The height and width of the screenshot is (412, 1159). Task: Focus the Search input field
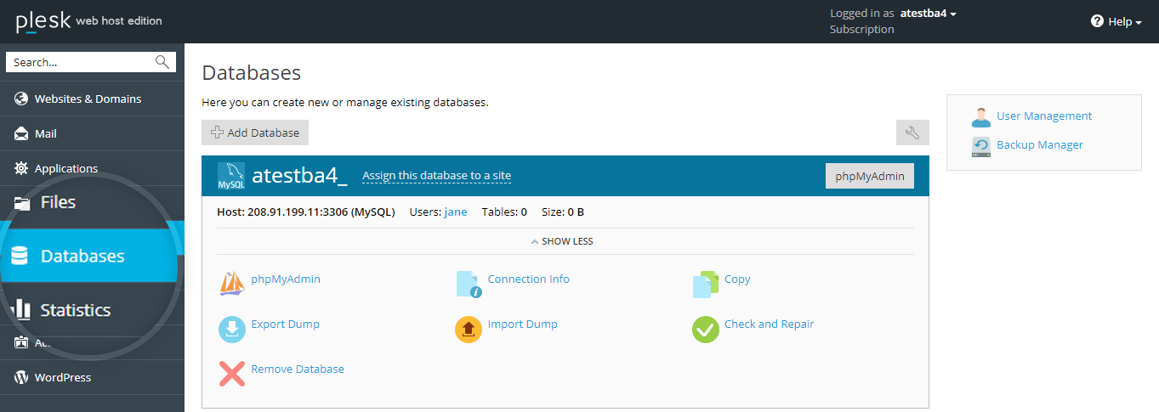click(x=81, y=62)
